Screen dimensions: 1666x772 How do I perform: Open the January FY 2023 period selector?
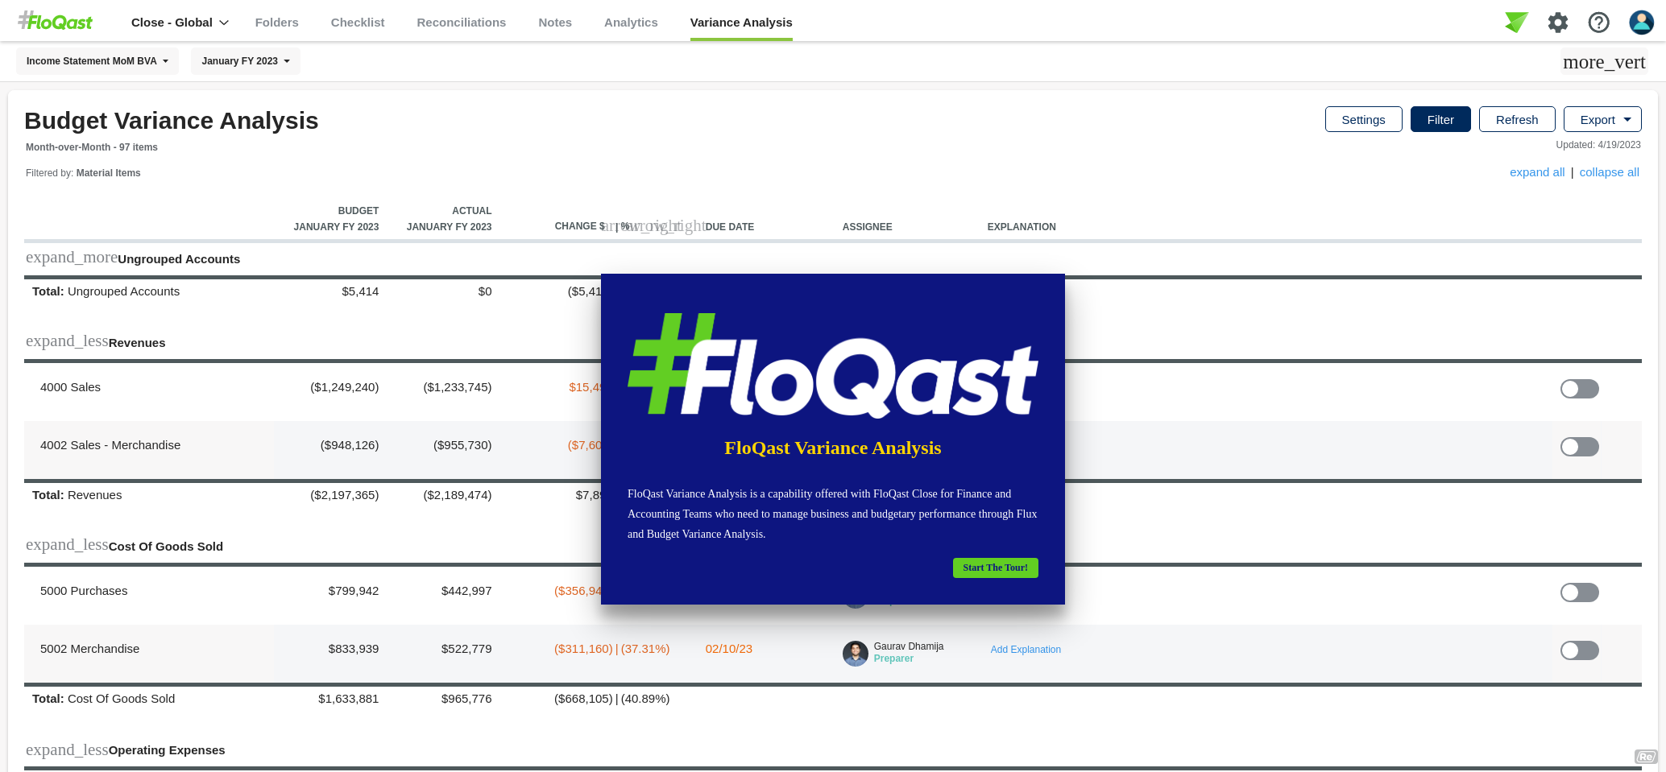click(x=245, y=60)
